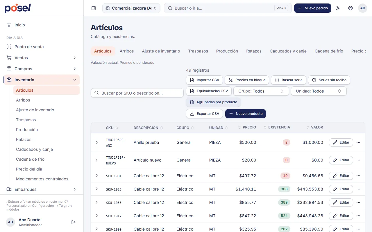Open Precios en bloque
This screenshot has width=372, height=232.
[x=247, y=80]
